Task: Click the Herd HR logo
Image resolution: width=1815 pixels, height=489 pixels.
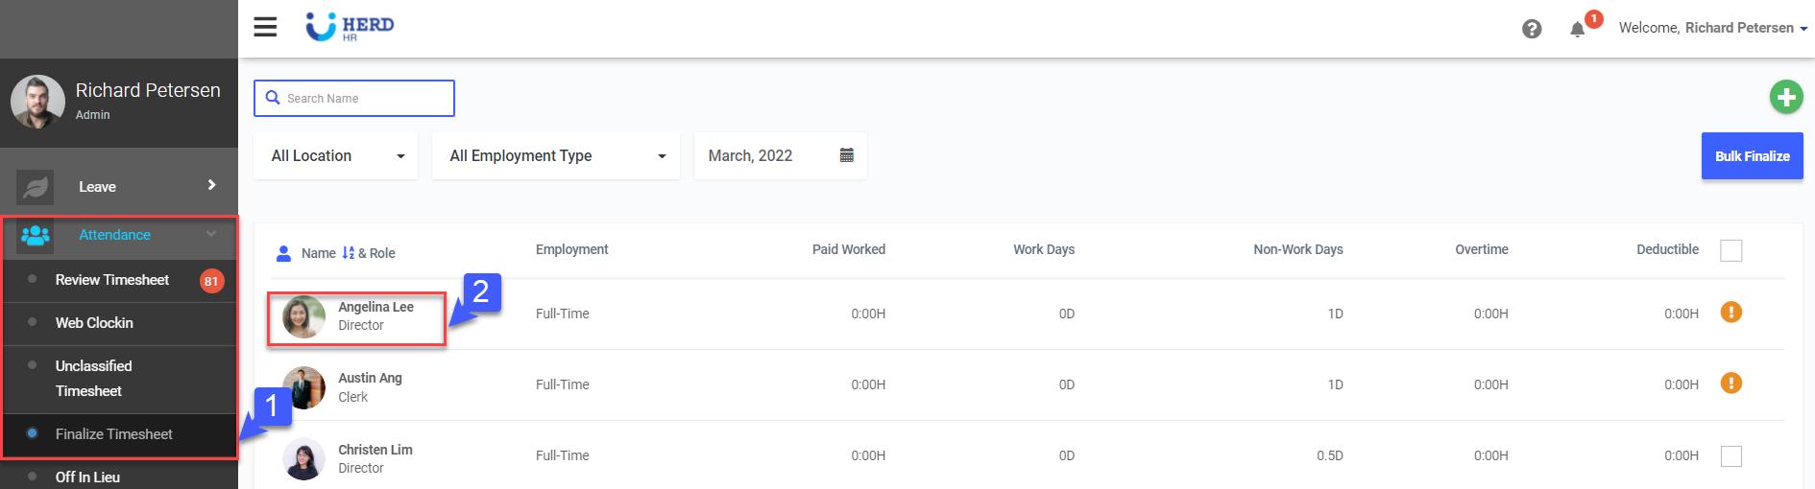Action: point(351,27)
